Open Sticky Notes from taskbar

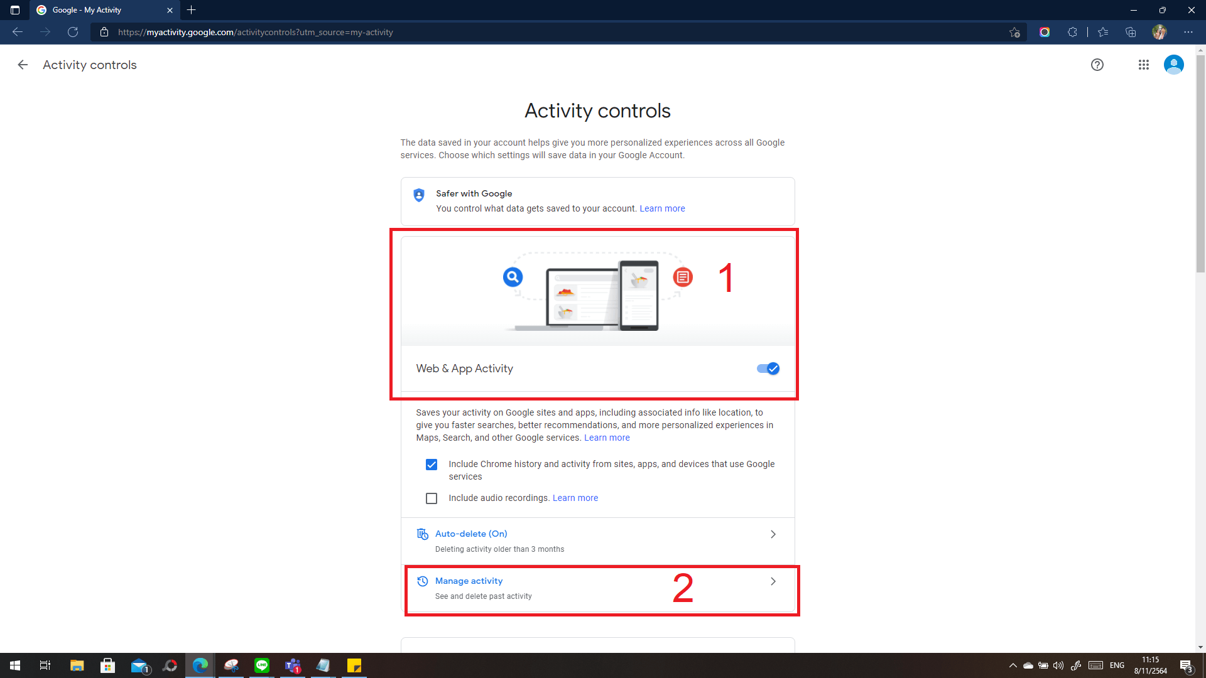(354, 665)
